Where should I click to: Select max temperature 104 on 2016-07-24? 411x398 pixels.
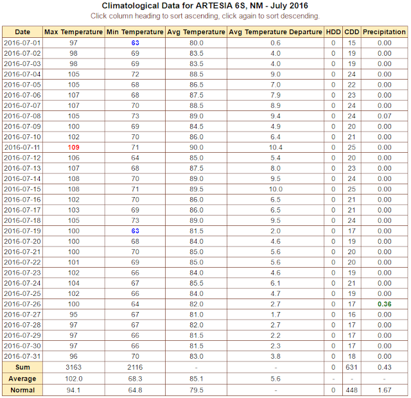click(73, 283)
